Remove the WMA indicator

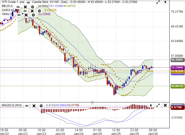coord(26,15)
